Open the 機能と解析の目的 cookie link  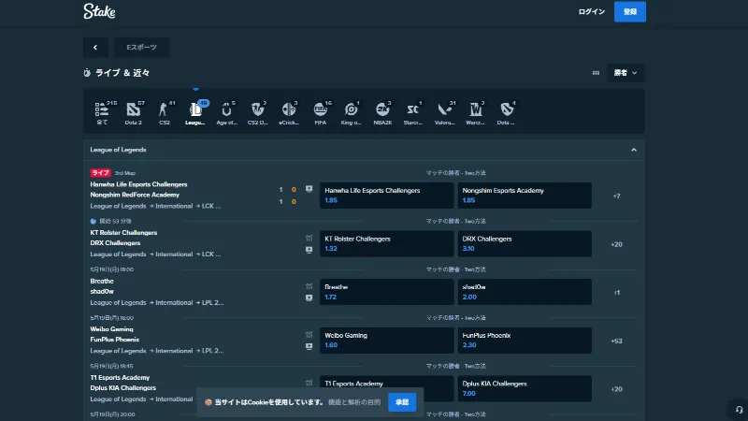(354, 402)
